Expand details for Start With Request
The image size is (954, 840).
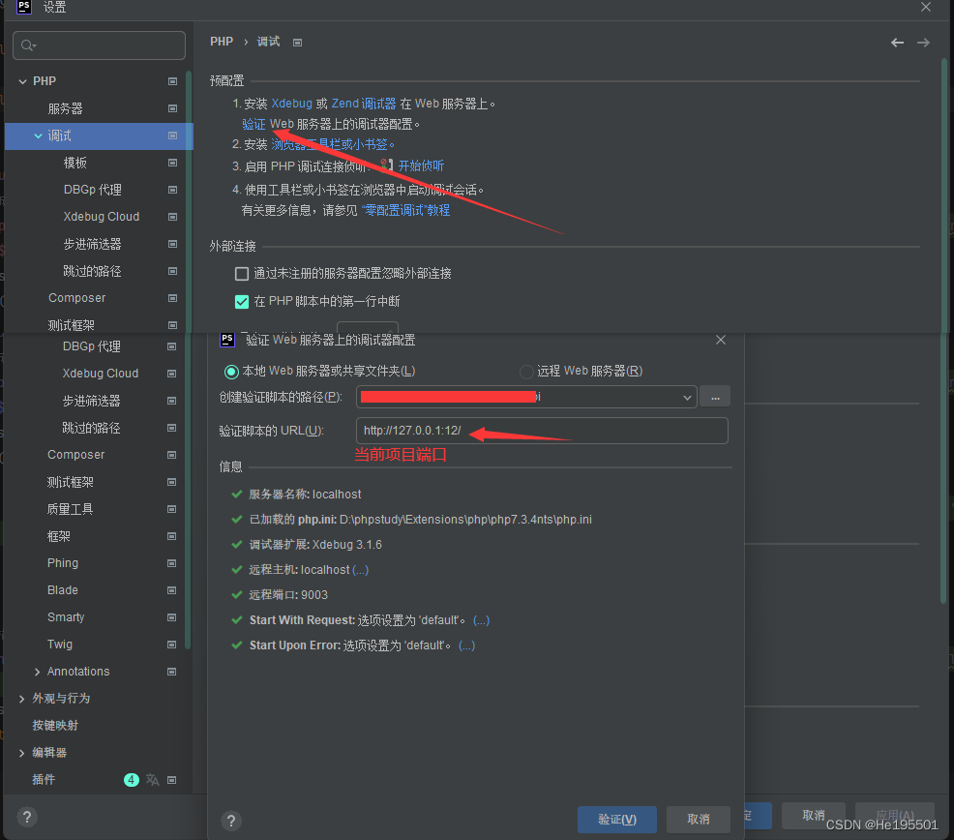[481, 620]
